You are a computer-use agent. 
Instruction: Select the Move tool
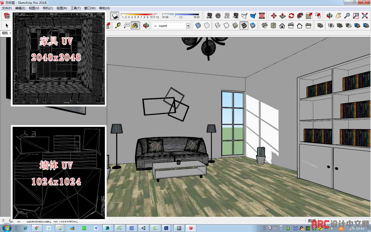tap(274, 16)
